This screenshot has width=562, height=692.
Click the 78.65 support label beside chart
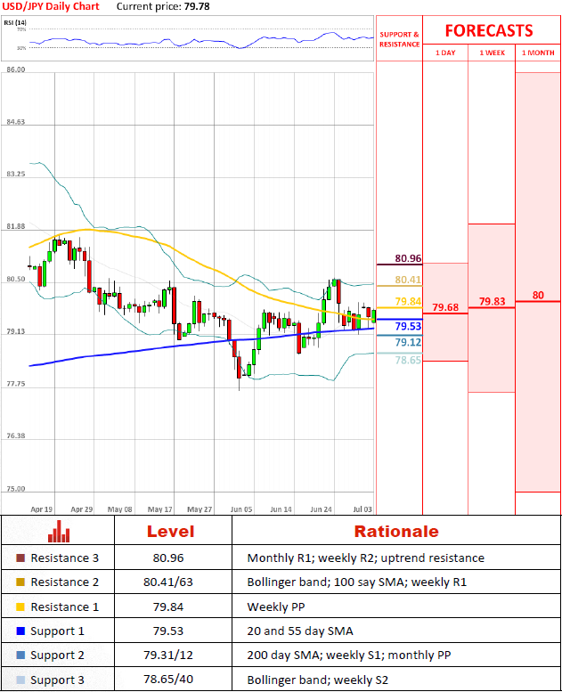pos(408,360)
